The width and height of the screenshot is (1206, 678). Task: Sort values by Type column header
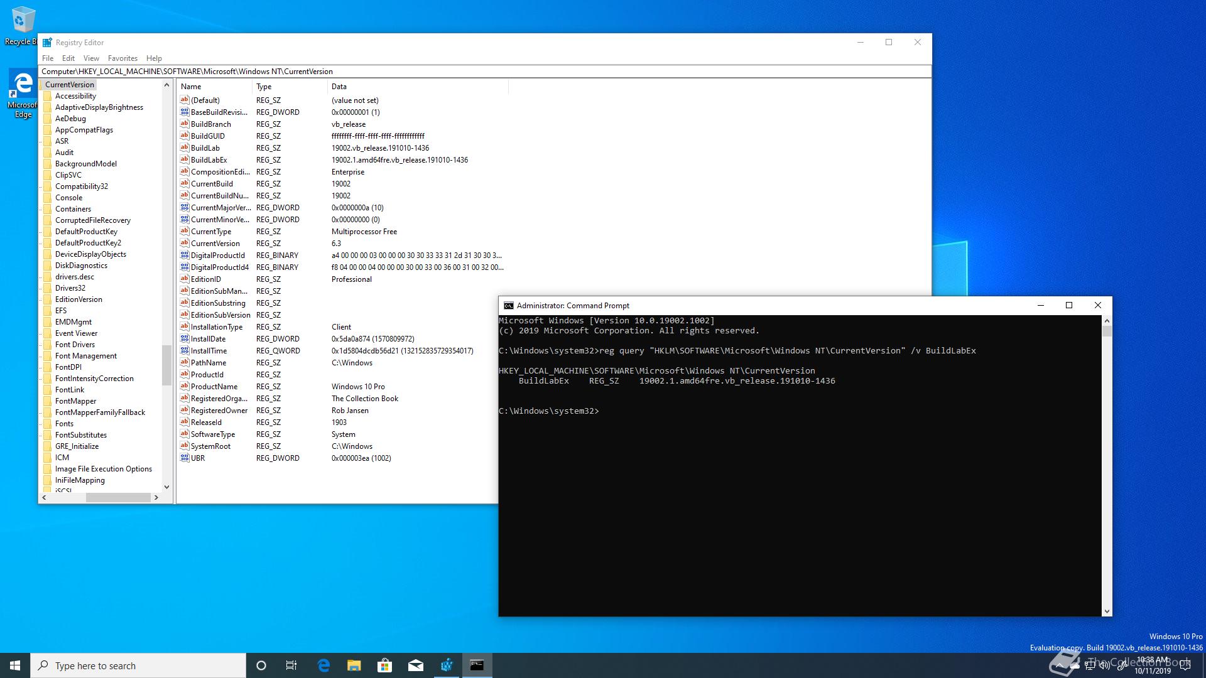pyautogui.click(x=290, y=87)
